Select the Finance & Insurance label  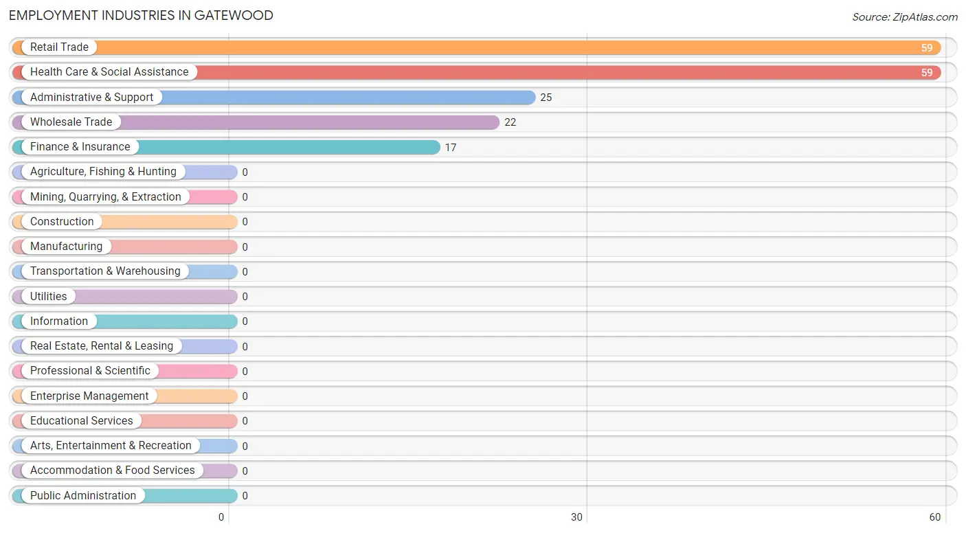click(80, 147)
